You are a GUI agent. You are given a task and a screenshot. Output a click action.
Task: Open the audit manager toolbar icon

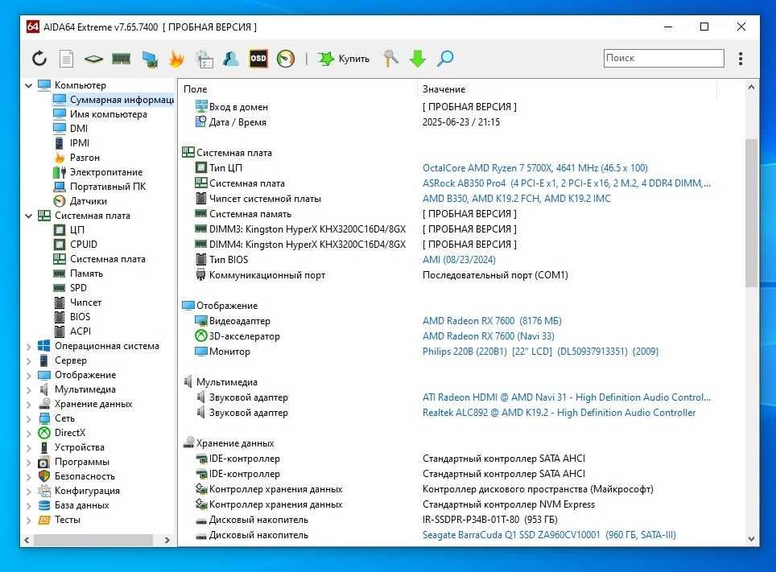click(x=204, y=59)
